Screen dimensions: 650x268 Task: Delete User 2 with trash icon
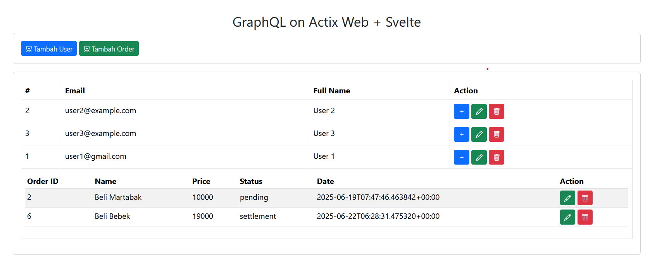coord(497,112)
